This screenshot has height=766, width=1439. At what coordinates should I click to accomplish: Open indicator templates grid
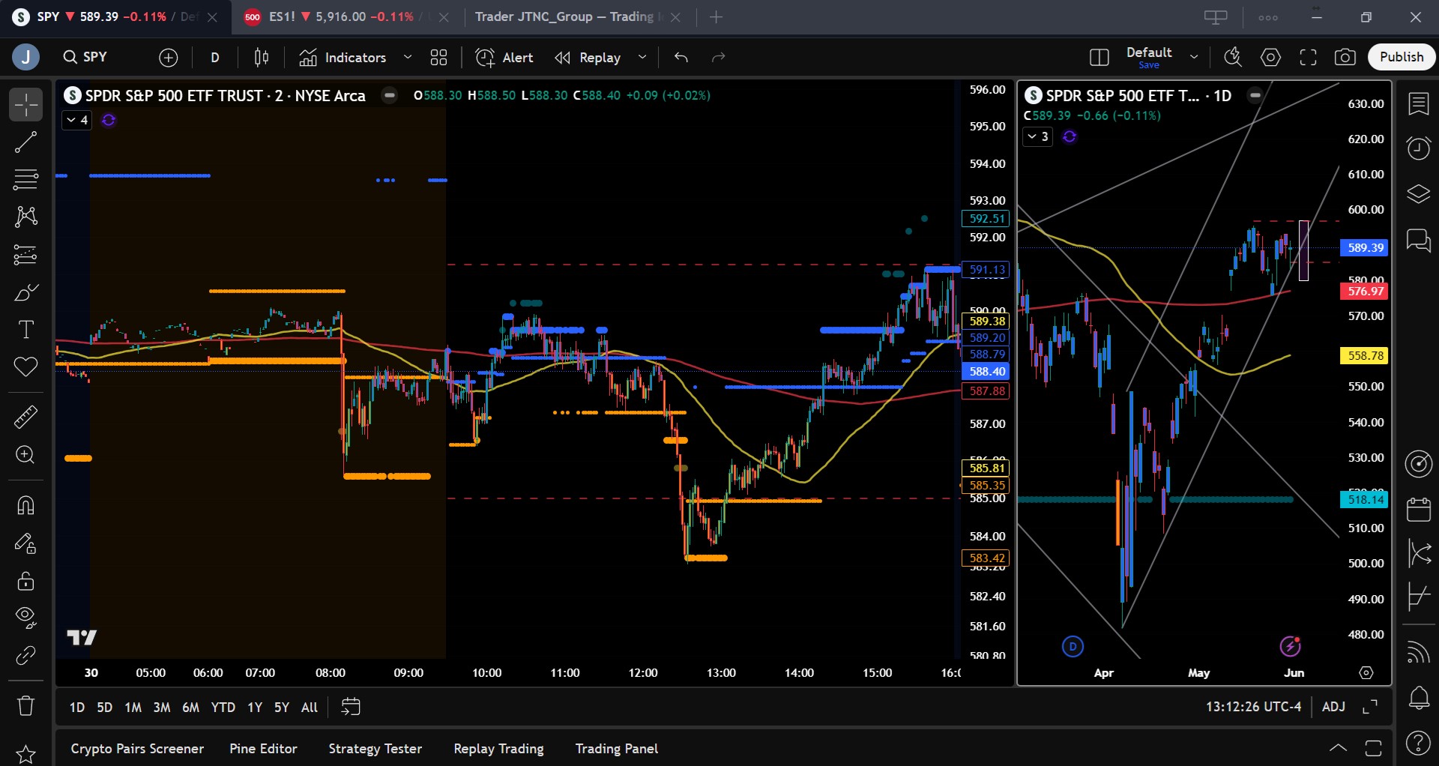point(439,57)
